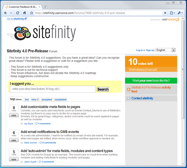Click the browser Forward arrow button
187x168 pixels.
pyautogui.click(x=11, y=13)
